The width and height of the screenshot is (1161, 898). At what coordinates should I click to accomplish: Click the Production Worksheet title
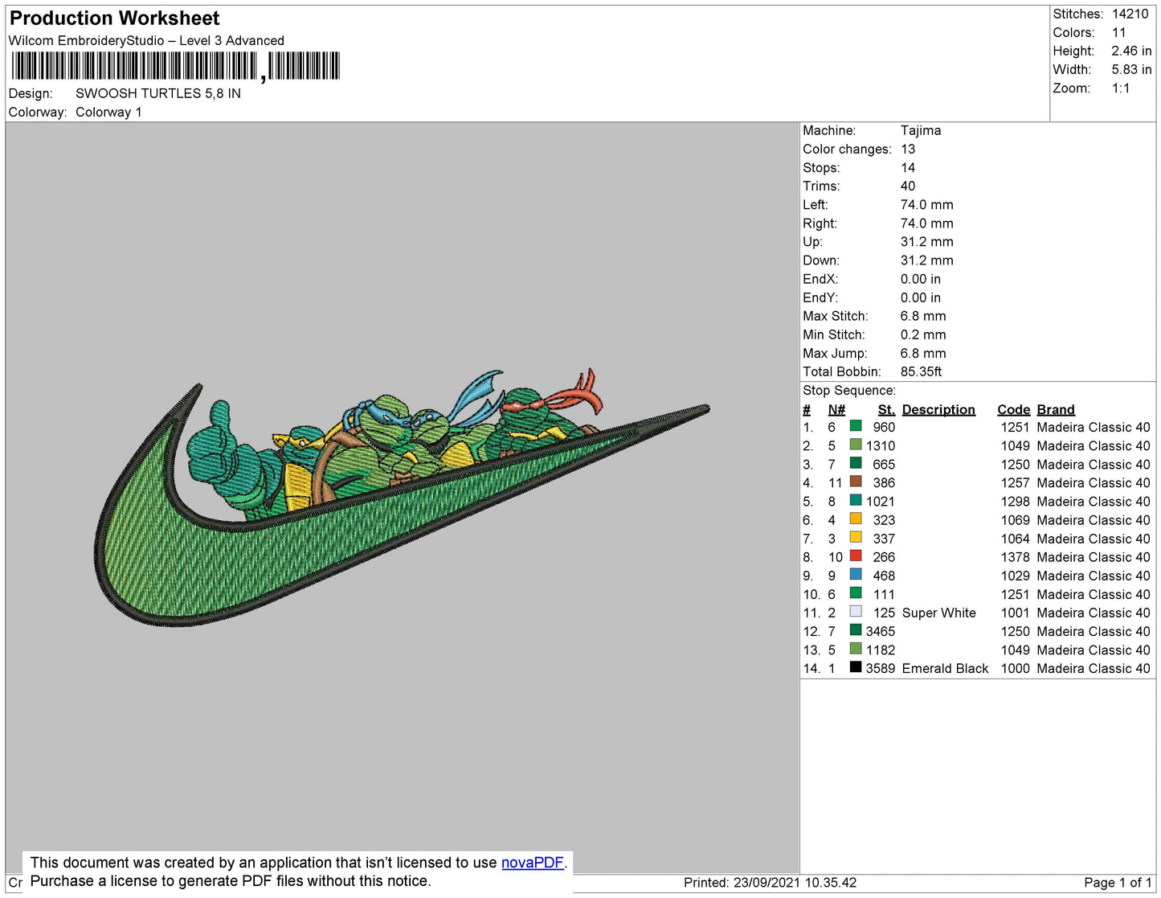[x=114, y=18]
